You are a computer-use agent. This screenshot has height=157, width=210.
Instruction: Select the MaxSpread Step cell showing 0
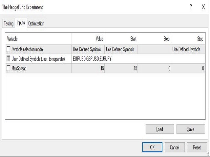point(155,68)
